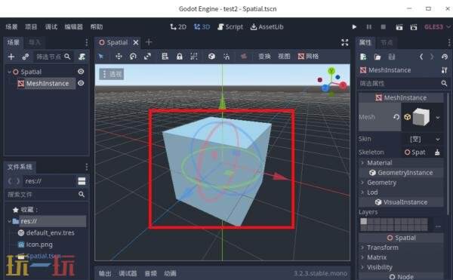The image size is (453, 280).
Task: Toggle the camera override icon
Action: click(x=244, y=57)
